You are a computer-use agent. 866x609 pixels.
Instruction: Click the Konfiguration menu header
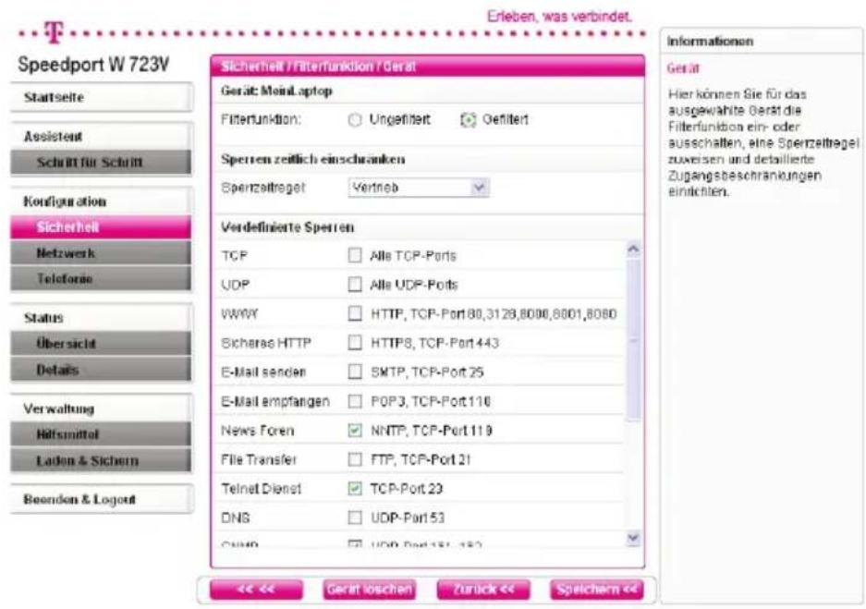click(102, 201)
